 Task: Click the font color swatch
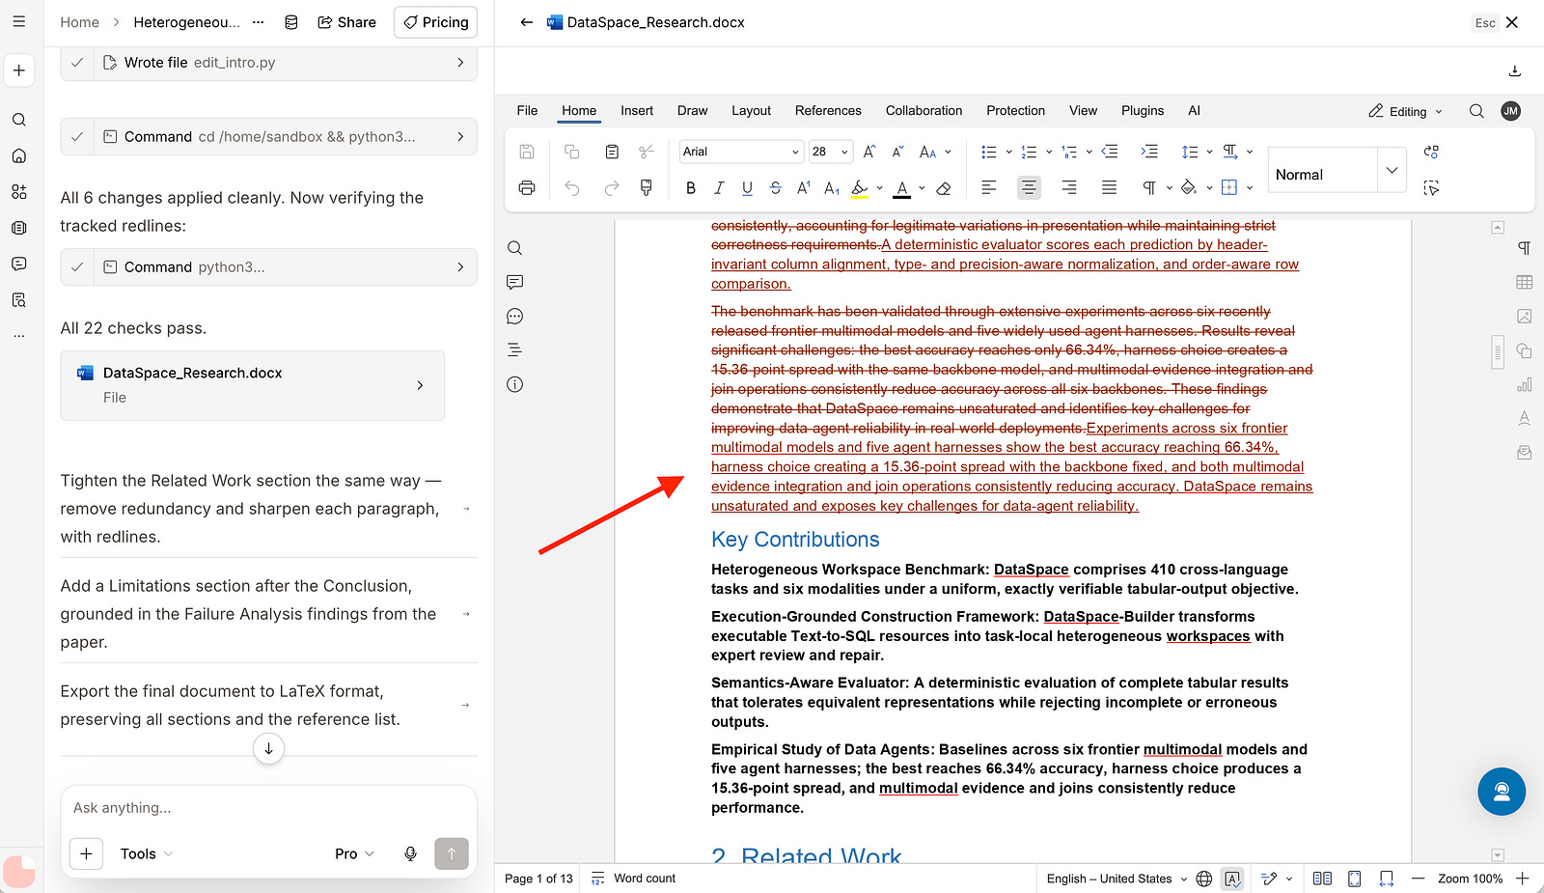901,188
